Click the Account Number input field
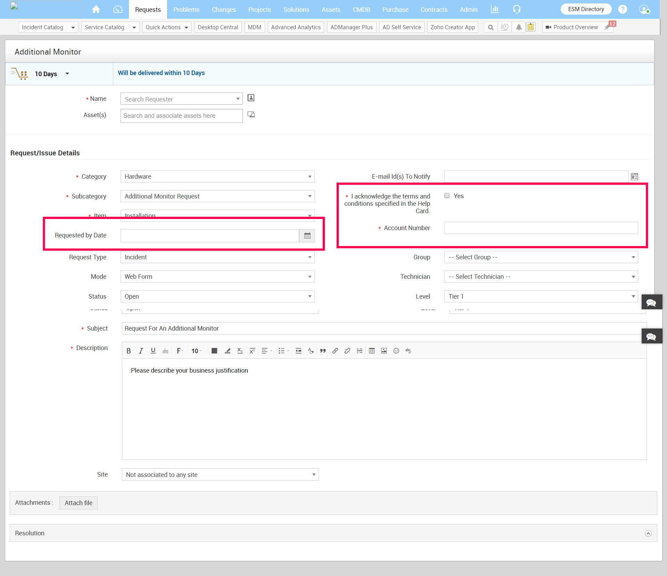The image size is (667, 576). [541, 228]
